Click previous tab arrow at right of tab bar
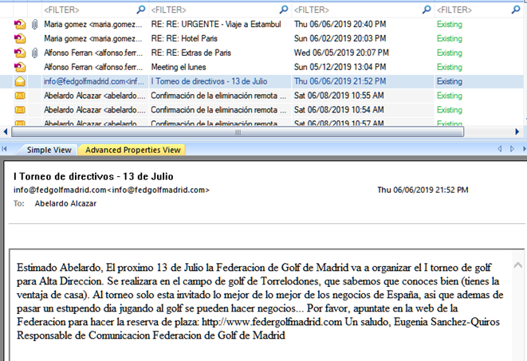This screenshot has height=361, width=527. click(x=500, y=149)
